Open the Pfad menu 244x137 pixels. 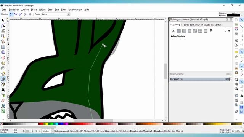tap(50, 10)
